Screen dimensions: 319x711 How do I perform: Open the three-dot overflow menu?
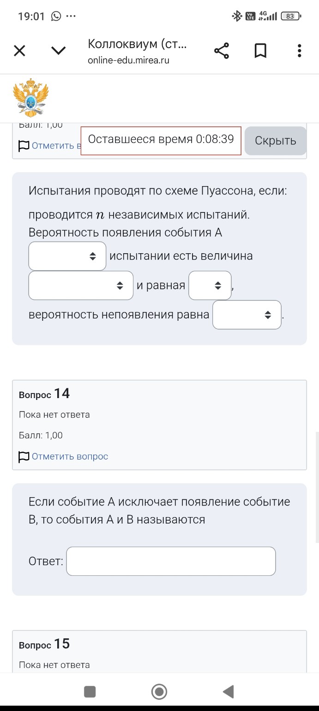pos(299,50)
